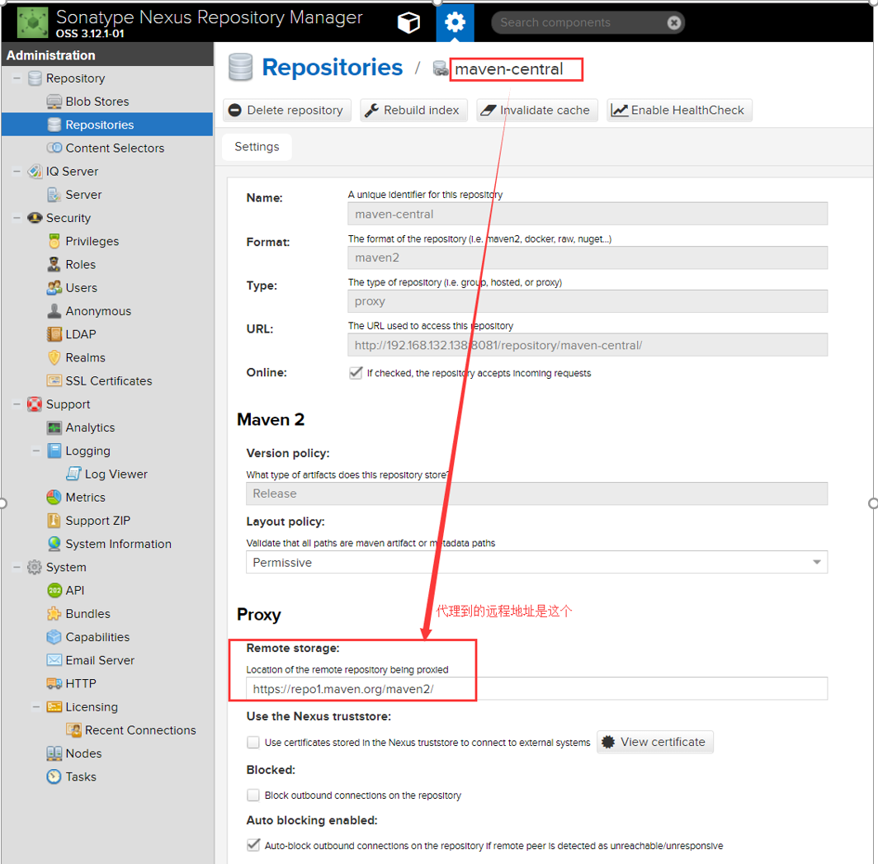Image resolution: width=878 pixels, height=864 pixels.
Task: Click the Log Viewer icon
Action: click(x=73, y=474)
